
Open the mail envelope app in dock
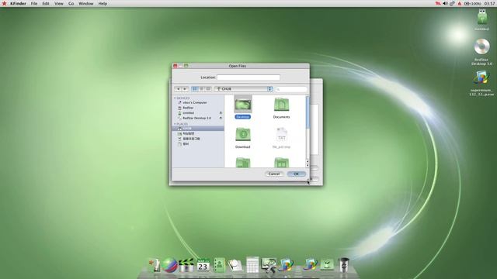235,265
